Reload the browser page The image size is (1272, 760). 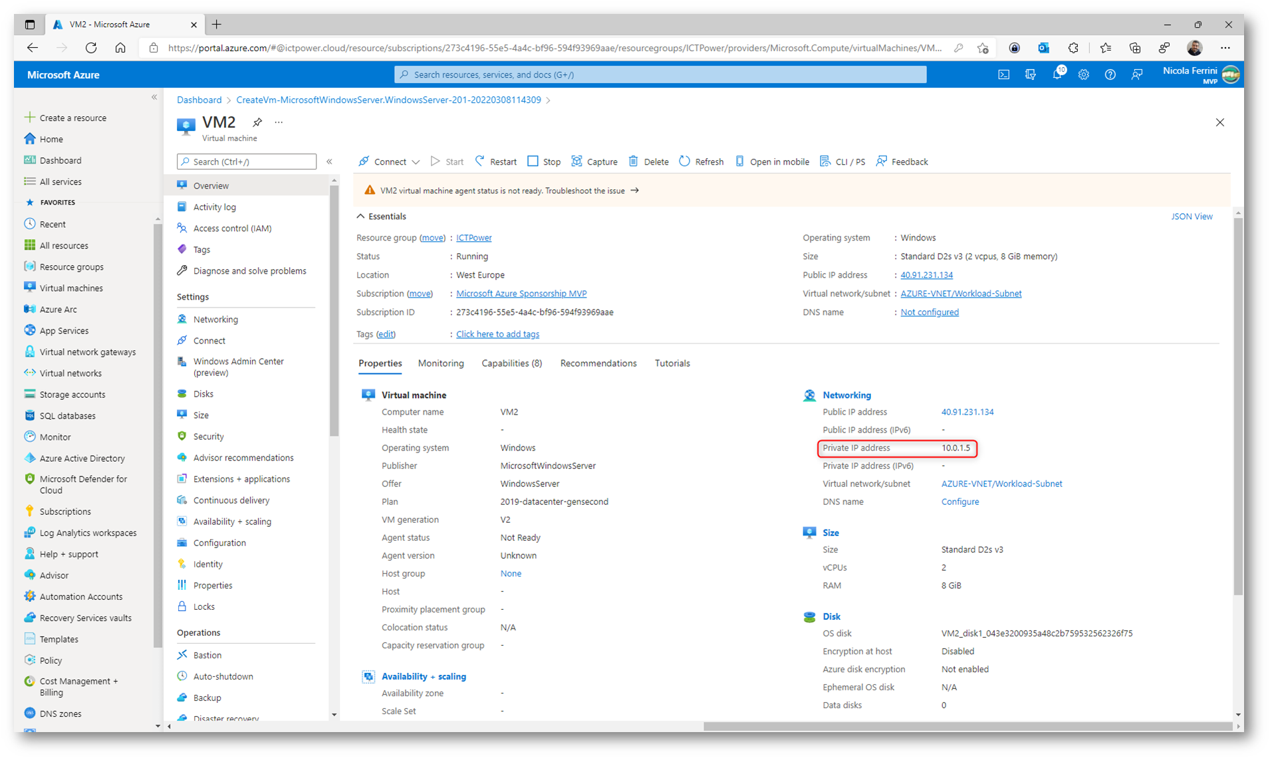(x=91, y=47)
